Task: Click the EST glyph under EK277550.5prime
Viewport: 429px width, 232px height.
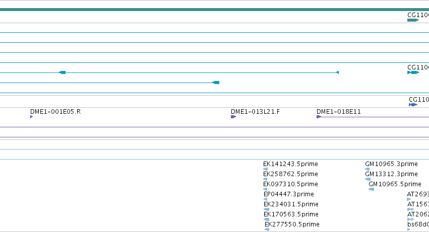Action: click(267, 229)
